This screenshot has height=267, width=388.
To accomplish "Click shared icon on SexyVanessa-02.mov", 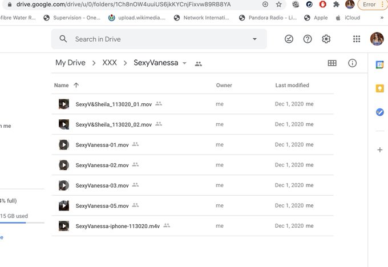I will pos(135,164).
